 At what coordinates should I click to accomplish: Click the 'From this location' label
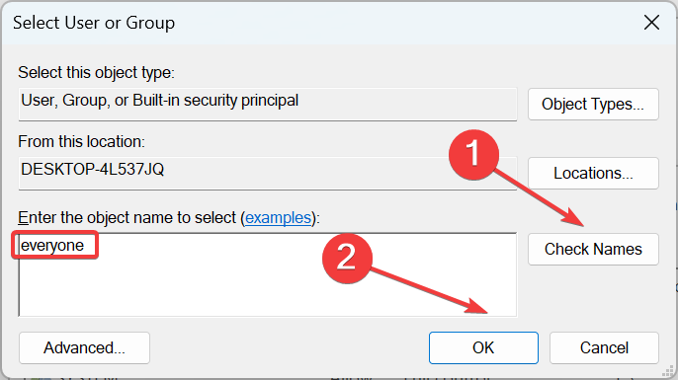click(81, 142)
